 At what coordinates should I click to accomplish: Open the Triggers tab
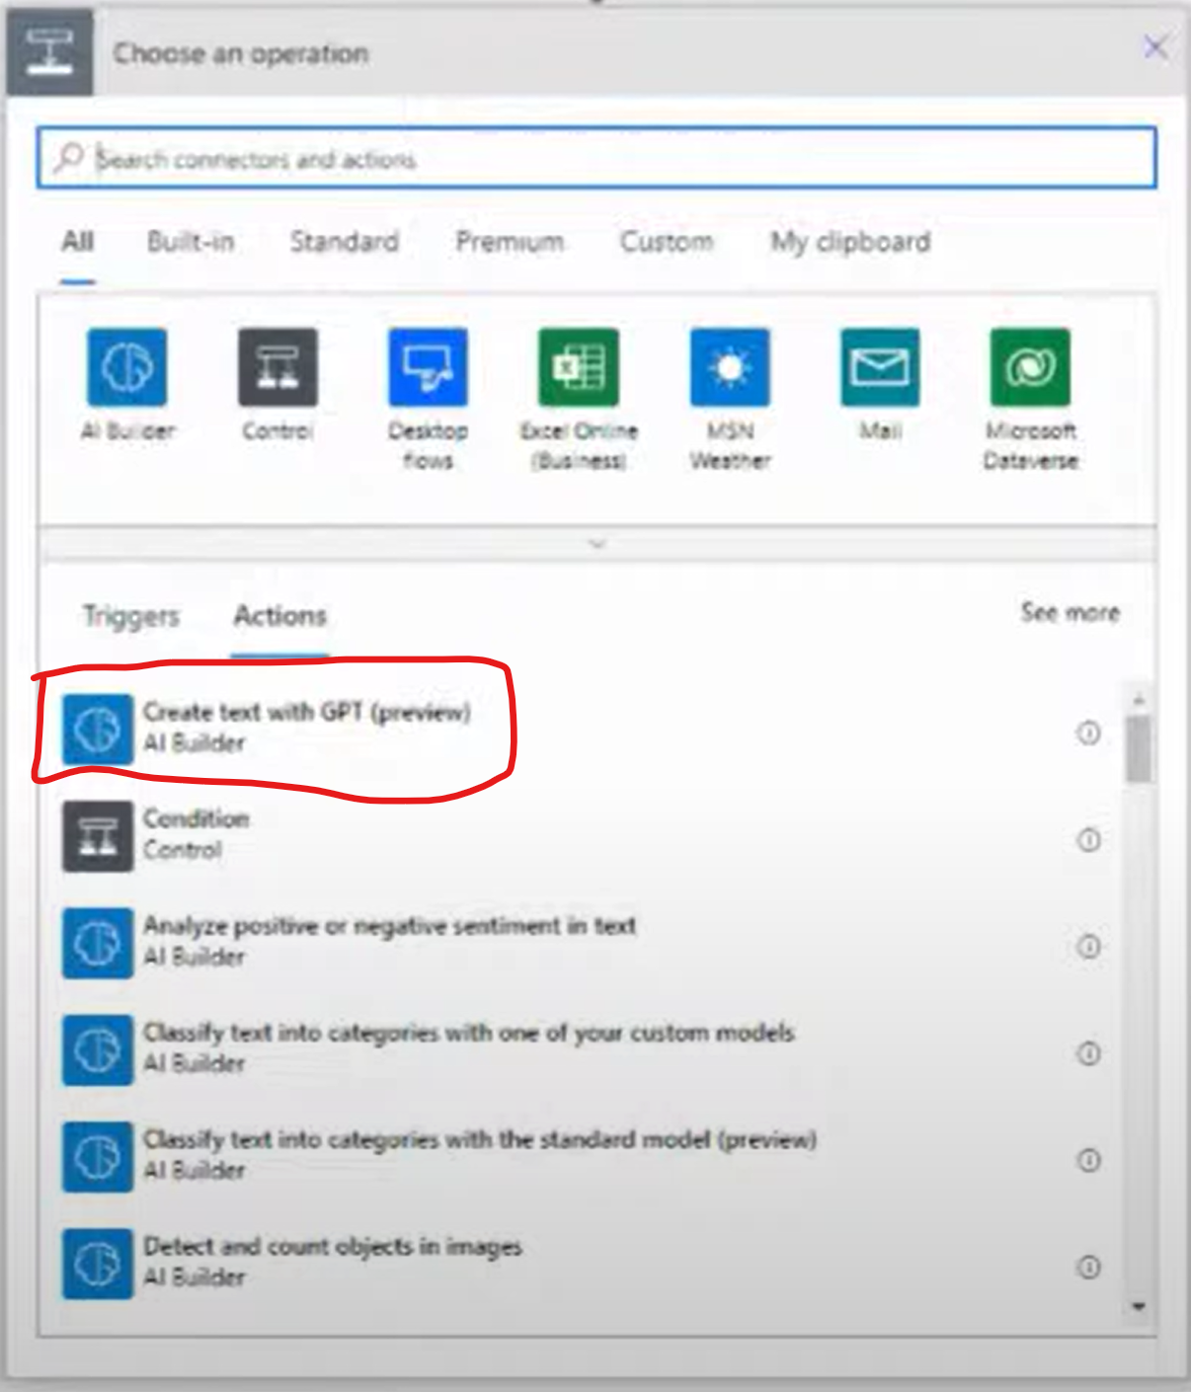tap(129, 616)
